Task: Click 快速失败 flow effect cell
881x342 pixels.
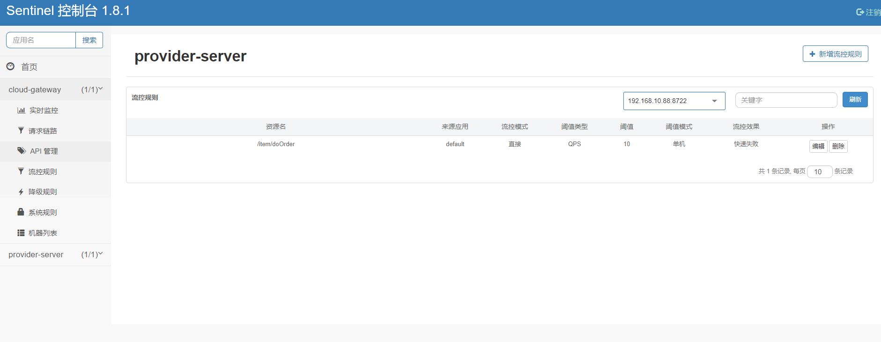Action: tap(746, 144)
